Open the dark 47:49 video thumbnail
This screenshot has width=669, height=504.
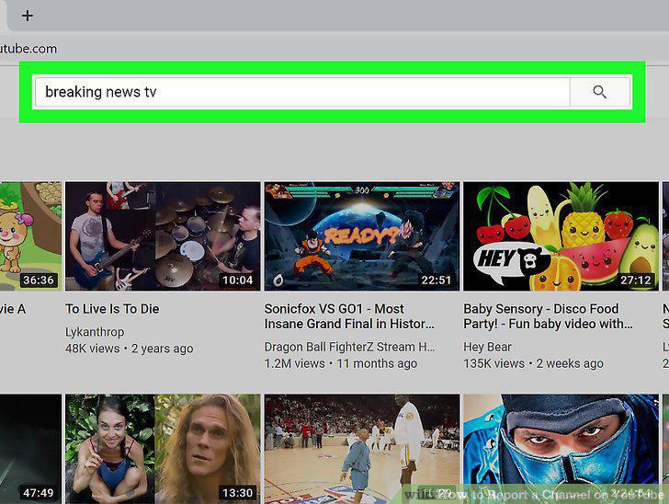tap(30, 449)
